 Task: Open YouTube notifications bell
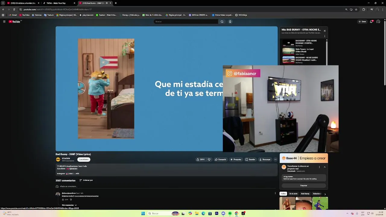372,21
